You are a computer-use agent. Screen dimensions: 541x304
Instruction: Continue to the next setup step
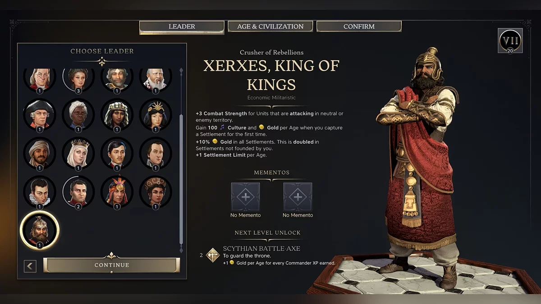(x=112, y=265)
